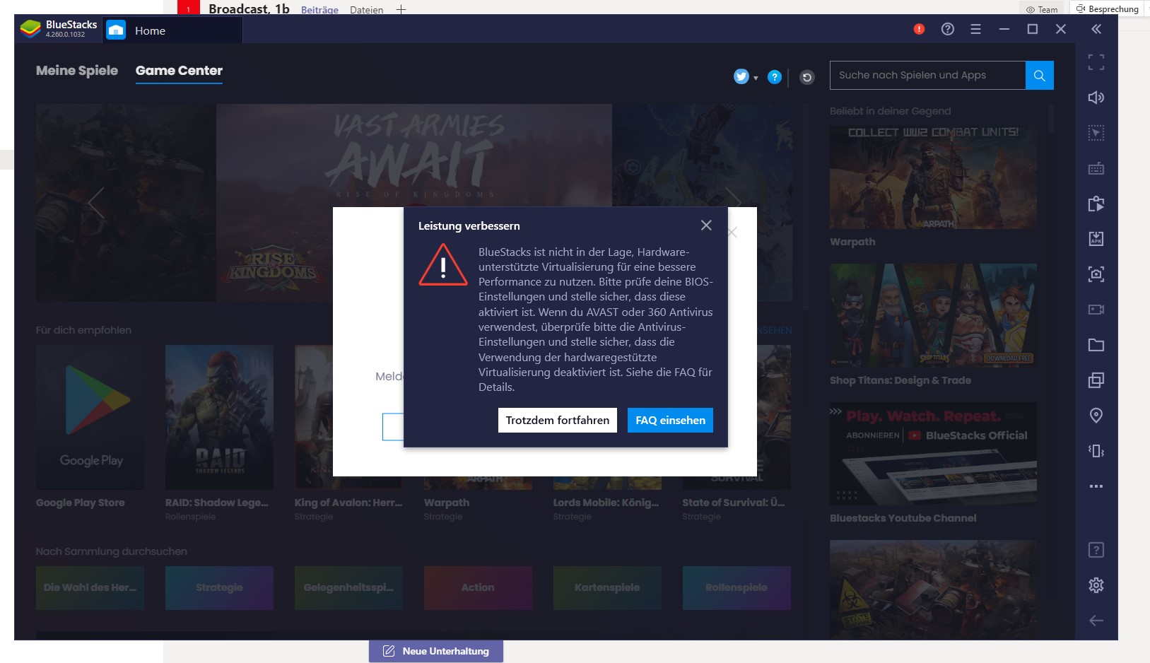The height and width of the screenshot is (663, 1150).
Task: Open BlueStacks settings gear icon
Action: (1096, 585)
